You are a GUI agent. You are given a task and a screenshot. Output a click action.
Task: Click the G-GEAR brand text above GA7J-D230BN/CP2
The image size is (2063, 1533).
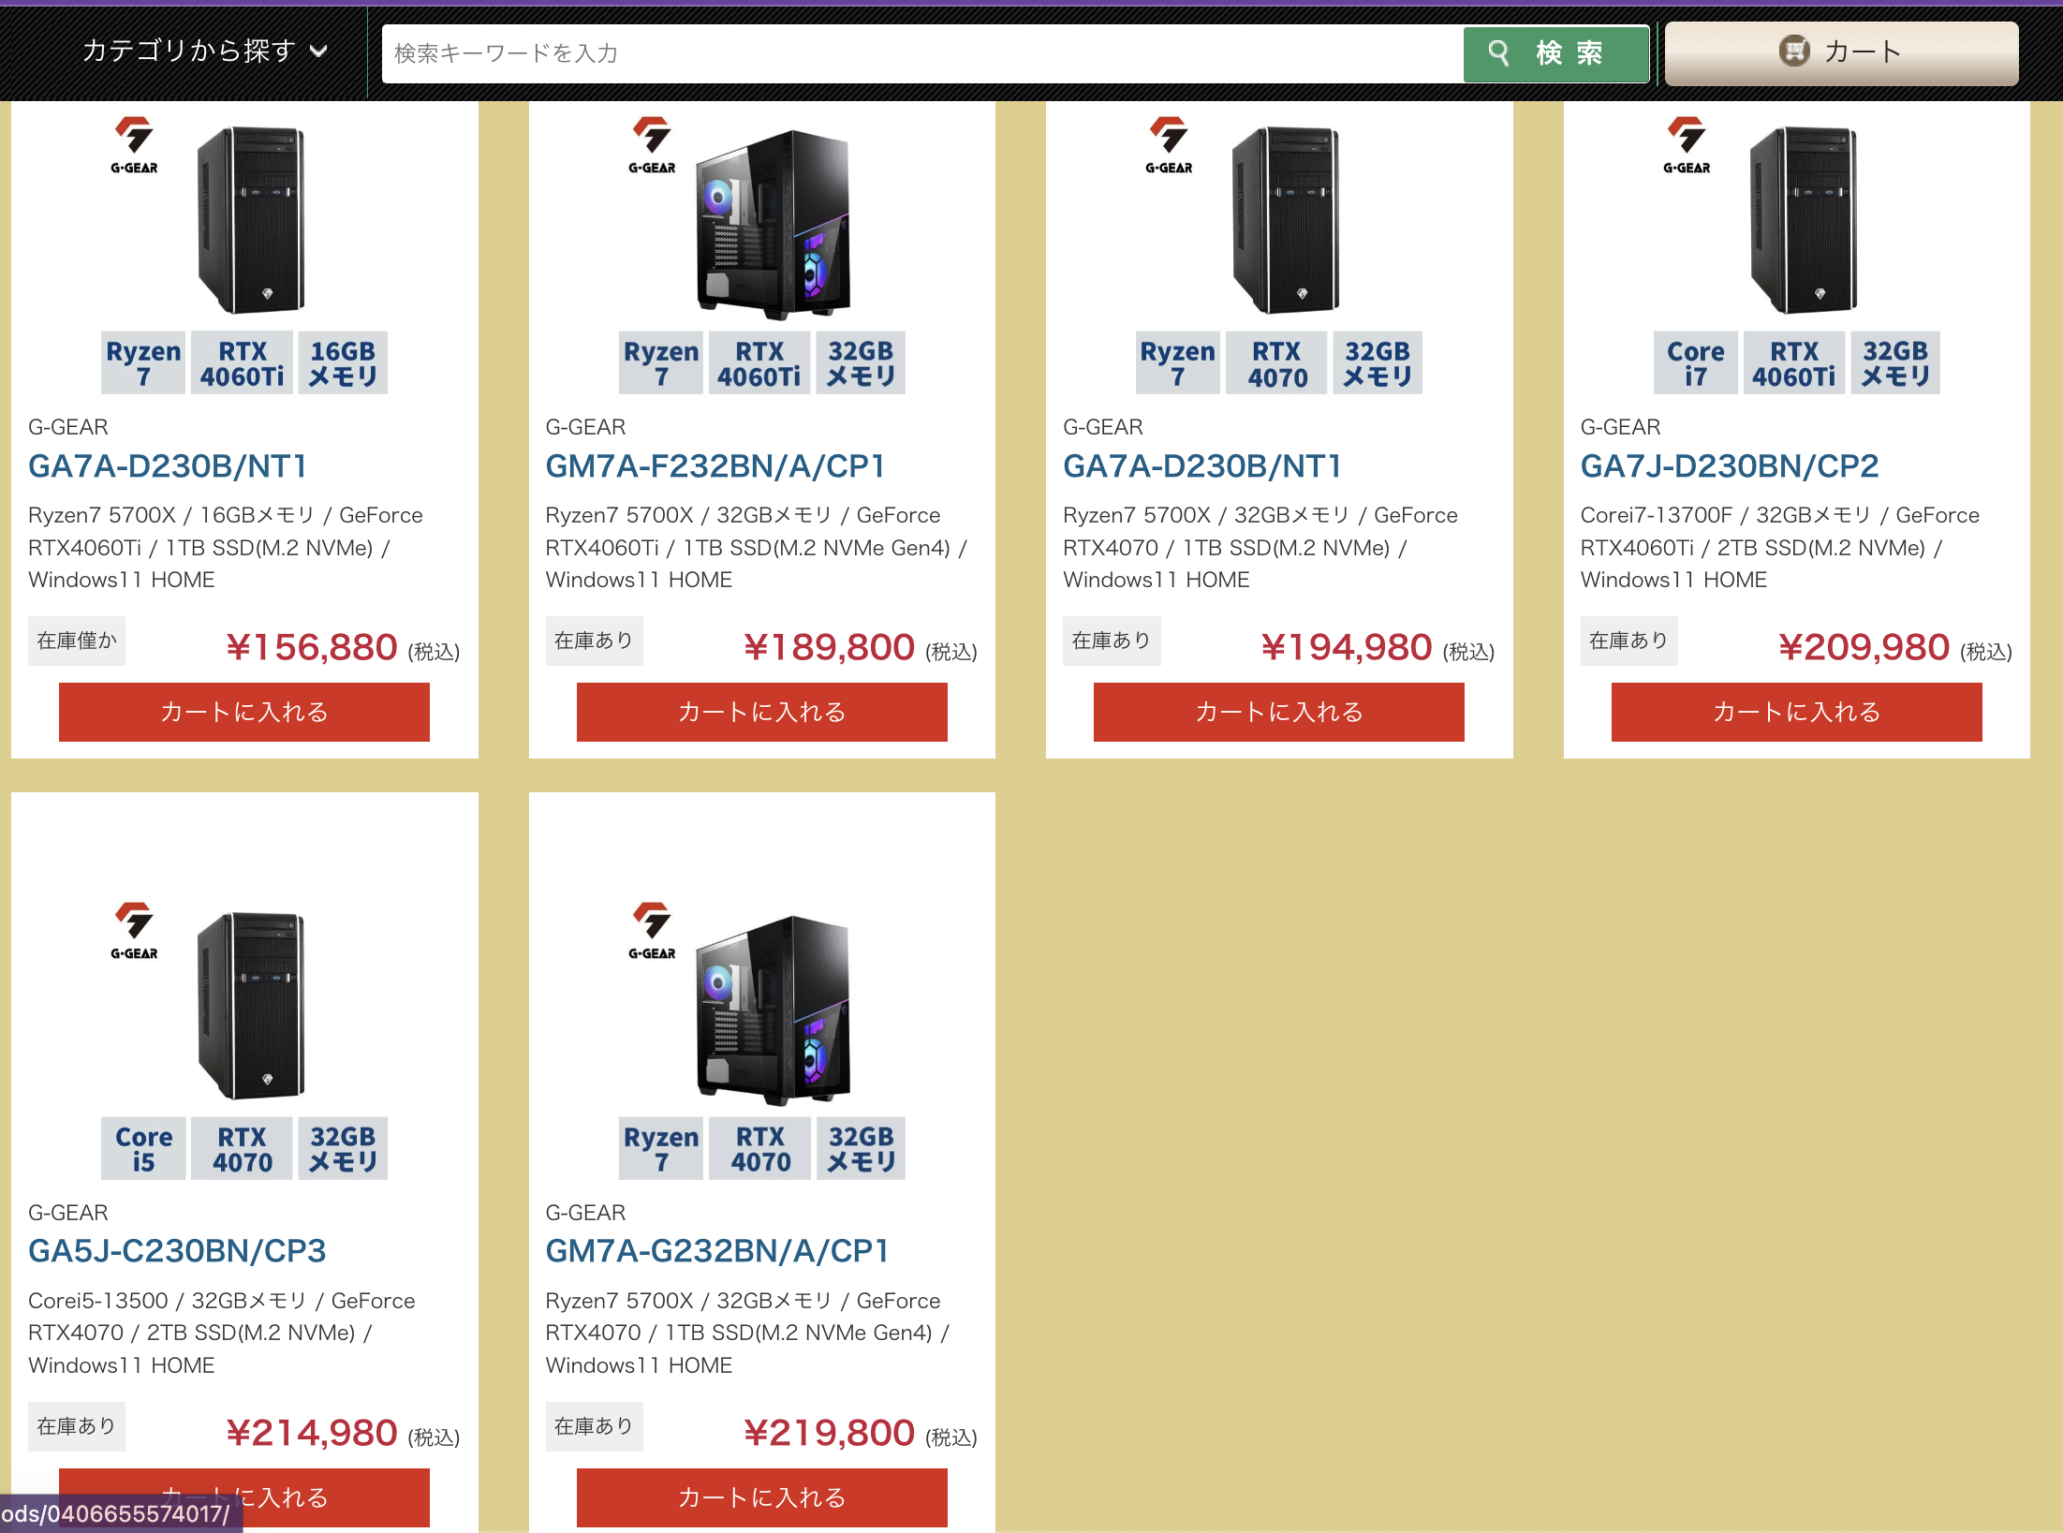click(x=1621, y=427)
